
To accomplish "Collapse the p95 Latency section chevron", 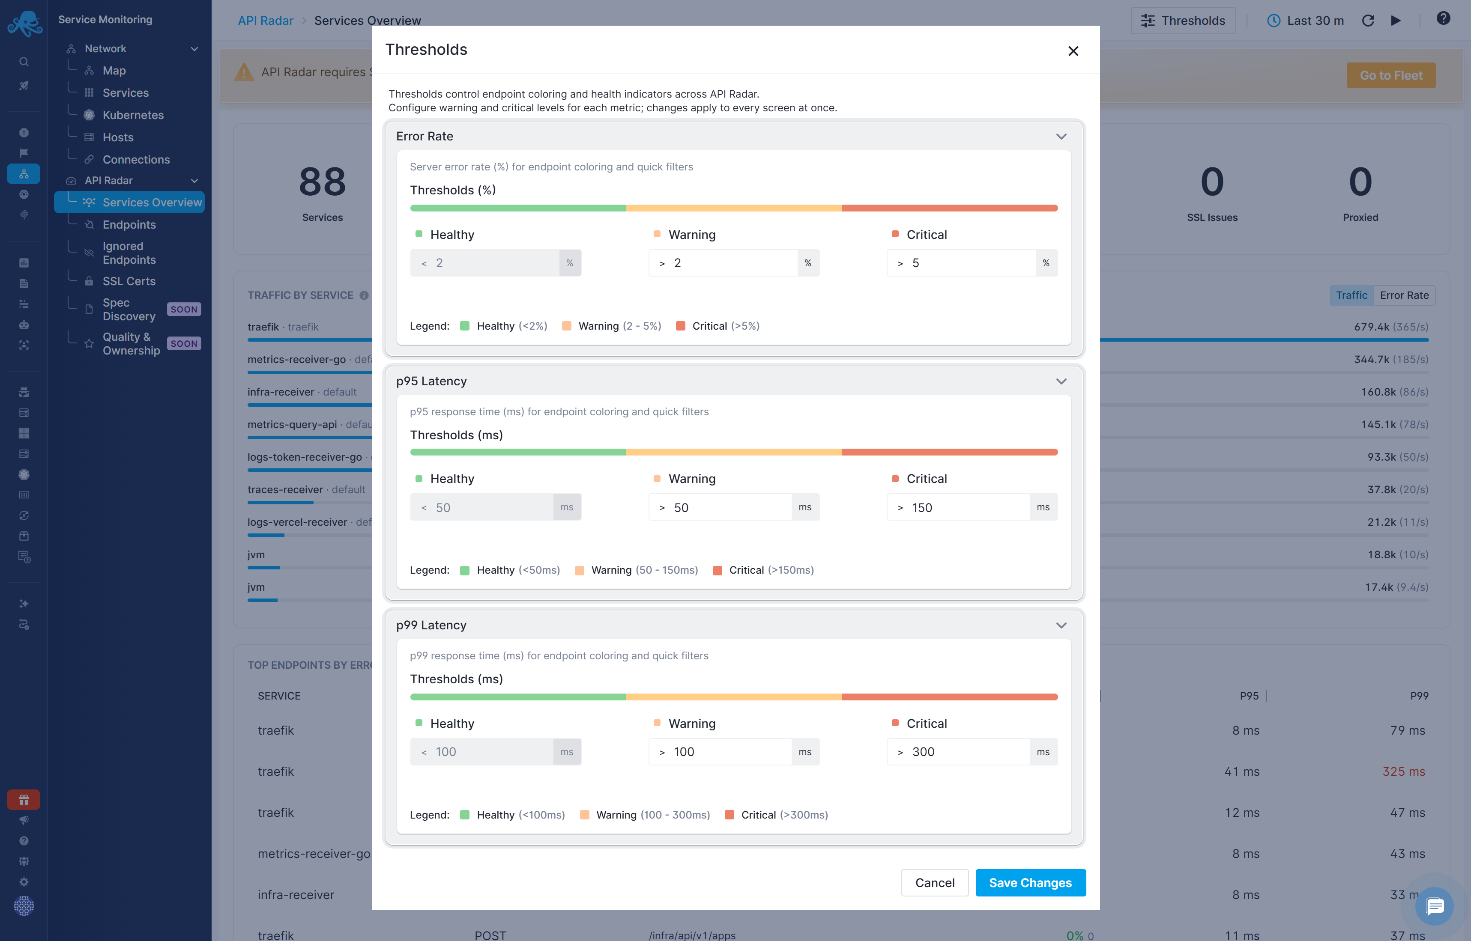I will pos(1061,381).
